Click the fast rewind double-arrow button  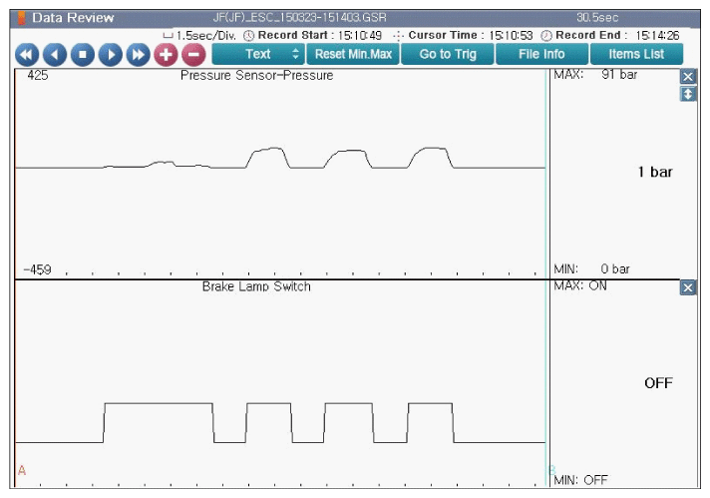[x=27, y=55]
